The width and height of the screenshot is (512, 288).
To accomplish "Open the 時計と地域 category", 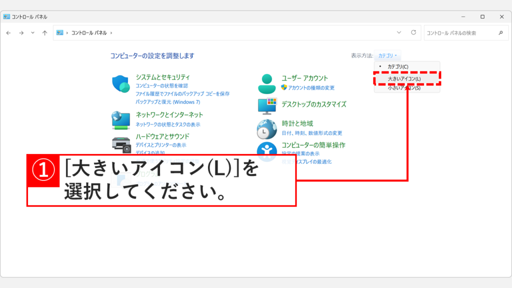I will [297, 123].
